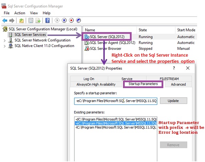Select the SQL Server (SQL2012) row name
Viewport: 205px width, 162px height.
pos(107,37)
